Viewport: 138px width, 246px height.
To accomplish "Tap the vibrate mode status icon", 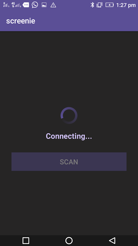I will pyautogui.click(x=99, y=5).
